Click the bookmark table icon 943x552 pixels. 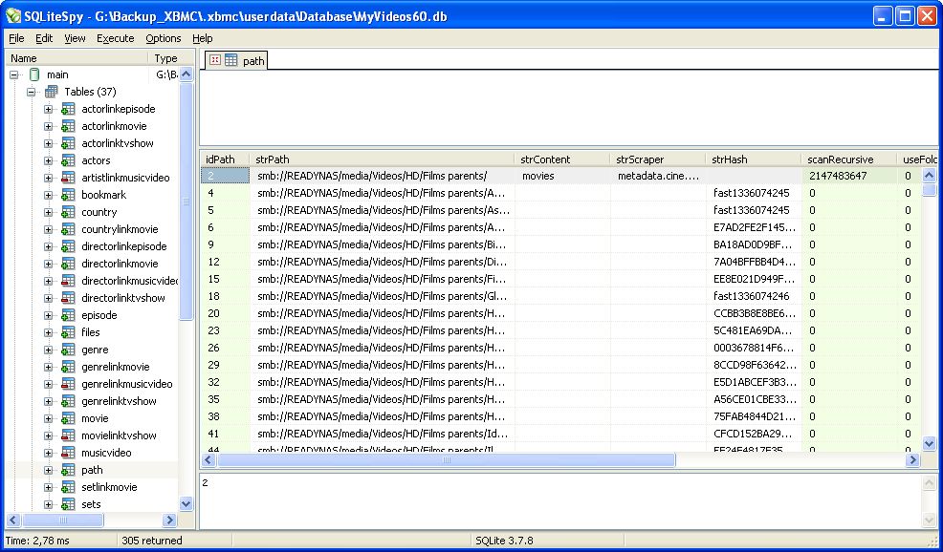click(x=69, y=195)
